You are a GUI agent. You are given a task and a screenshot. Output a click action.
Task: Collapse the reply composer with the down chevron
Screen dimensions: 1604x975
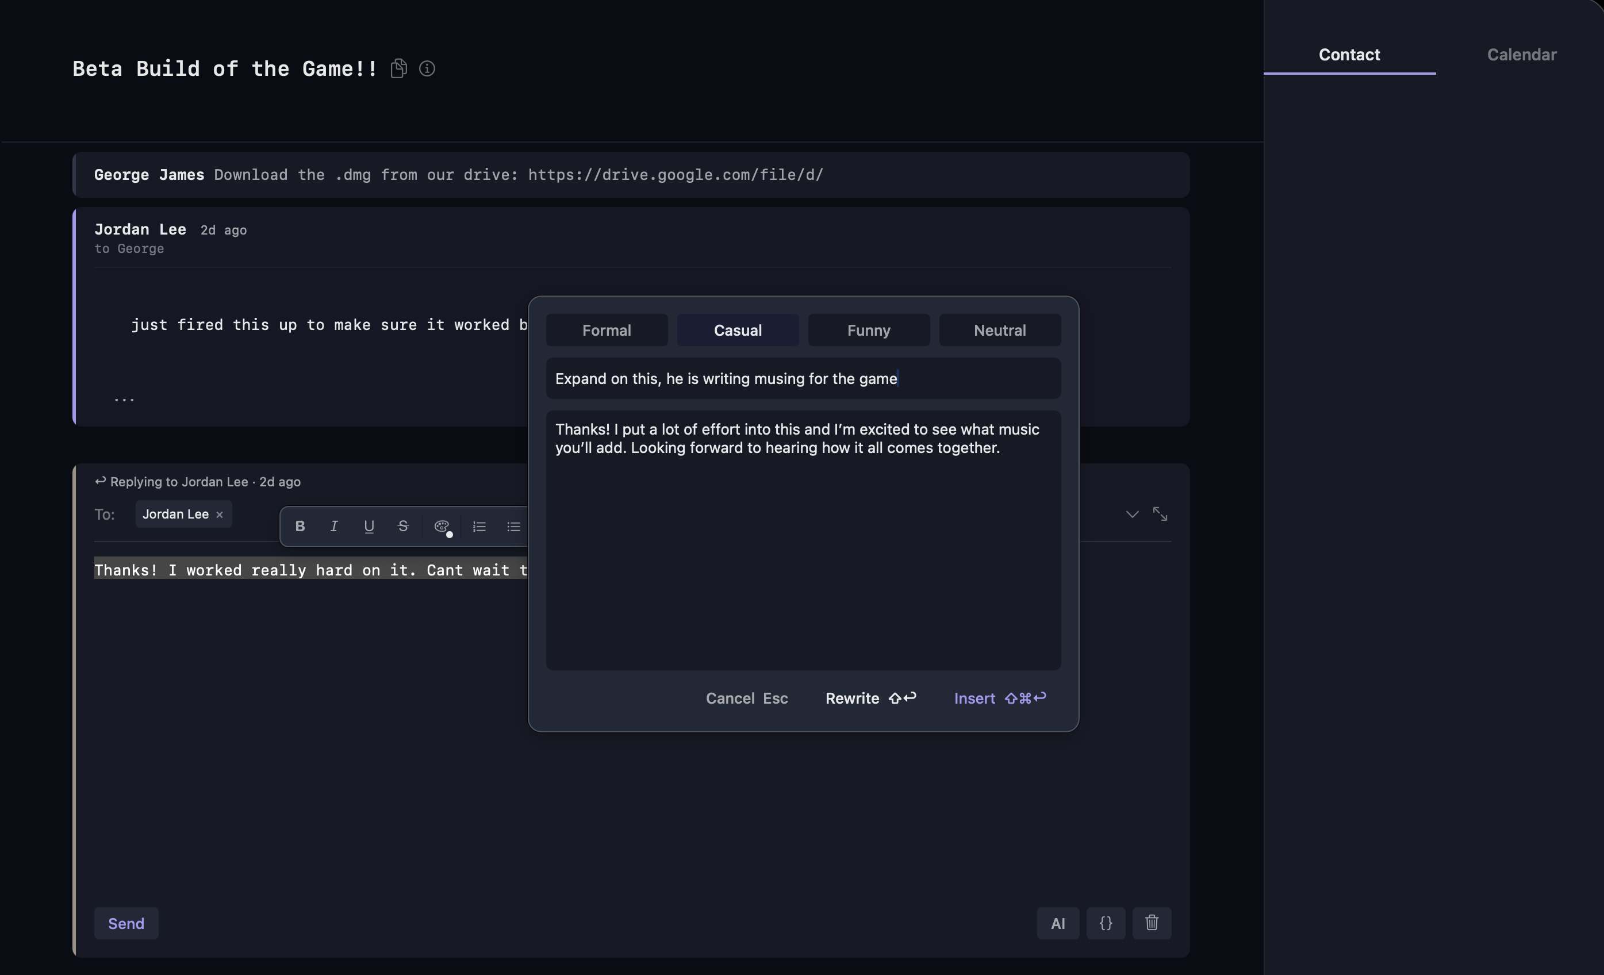tap(1132, 513)
